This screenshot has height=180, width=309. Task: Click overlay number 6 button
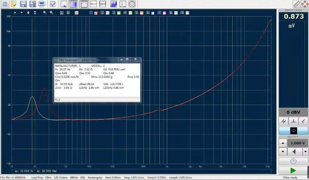click(148, 13)
